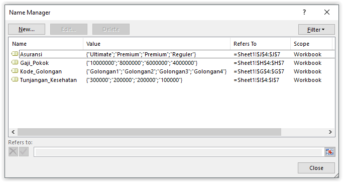
Task: Close the Name Manager dialog via X
Action: pos(327,12)
